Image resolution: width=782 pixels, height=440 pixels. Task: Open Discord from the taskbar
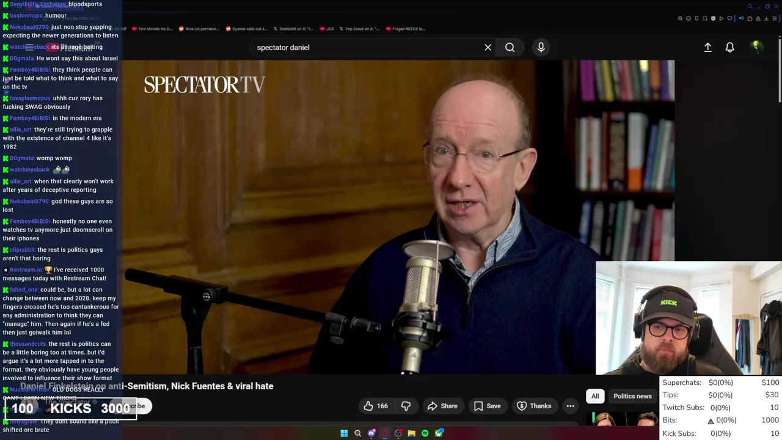tap(371, 433)
